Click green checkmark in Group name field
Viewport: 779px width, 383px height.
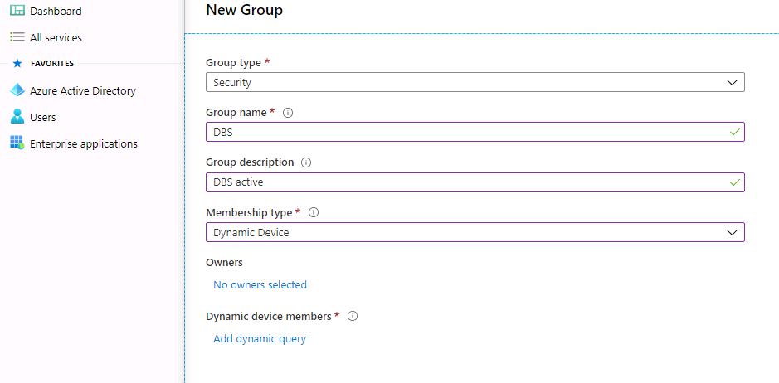click(733, 132)
